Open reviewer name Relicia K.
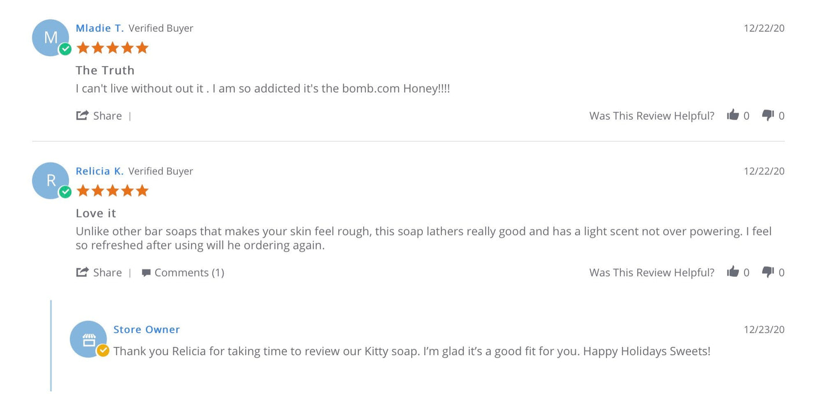The height and width of the screenshot is (416, 837). pyautogui.click(x=100, y=171)
